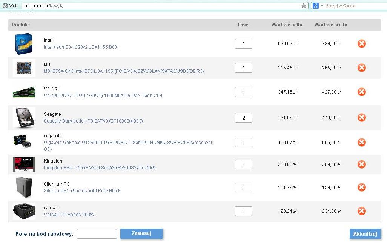Open search engine dropdown arrow

click(322, 5)
